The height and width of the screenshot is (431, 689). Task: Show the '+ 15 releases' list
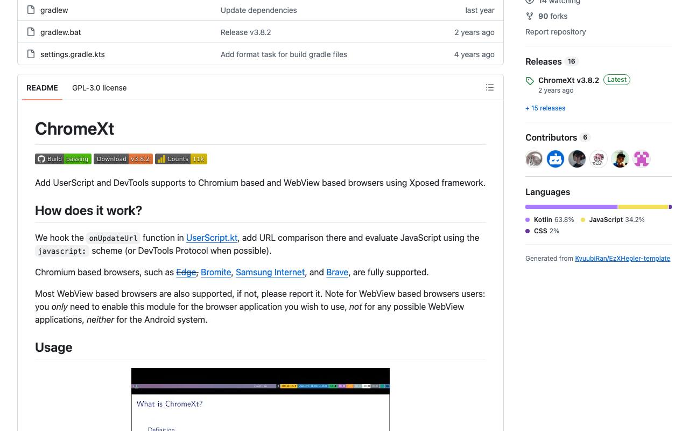click(x=545, y=108)
